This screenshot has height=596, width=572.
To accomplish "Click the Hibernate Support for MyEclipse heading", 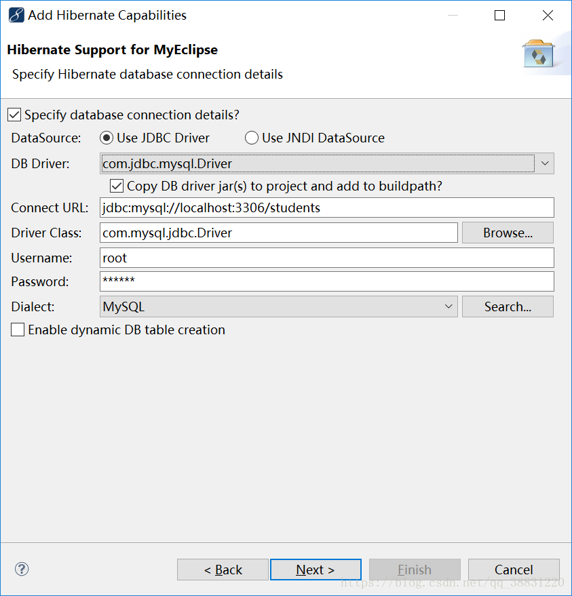I will pyautogui.click(x=112, y=49).
